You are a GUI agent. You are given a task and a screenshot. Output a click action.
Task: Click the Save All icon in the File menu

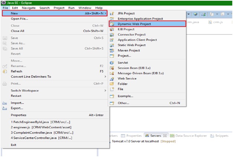(x=5, y=49)
